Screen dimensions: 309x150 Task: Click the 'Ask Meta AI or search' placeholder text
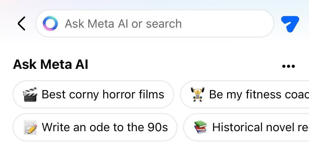[123, 24]
